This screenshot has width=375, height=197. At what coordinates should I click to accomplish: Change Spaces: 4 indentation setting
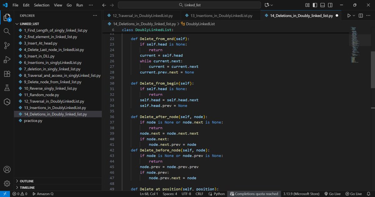[x=170, y=194]
